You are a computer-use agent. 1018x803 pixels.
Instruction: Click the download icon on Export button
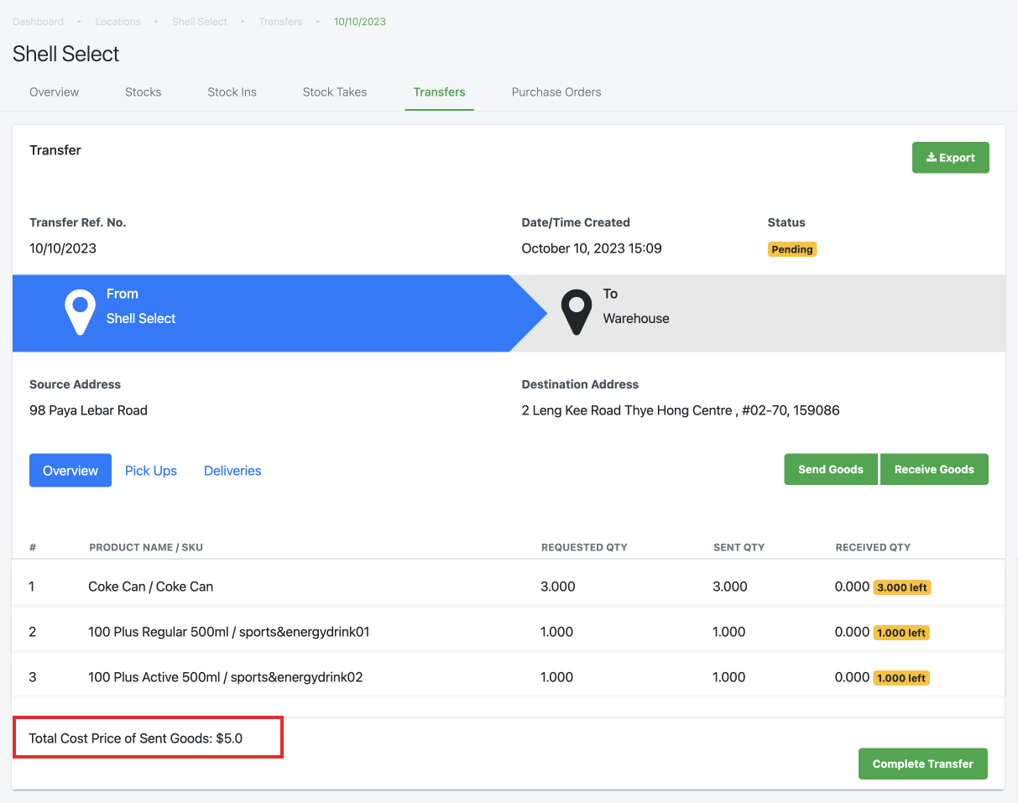pyautogui.click(x=931, y=158)
